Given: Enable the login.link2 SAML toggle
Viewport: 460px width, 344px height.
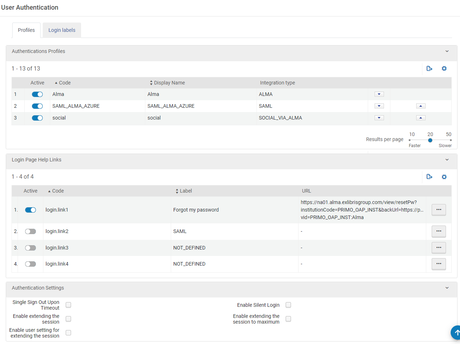Looking at the screenshot, I should pyautogui.click(x=30, y=231).
